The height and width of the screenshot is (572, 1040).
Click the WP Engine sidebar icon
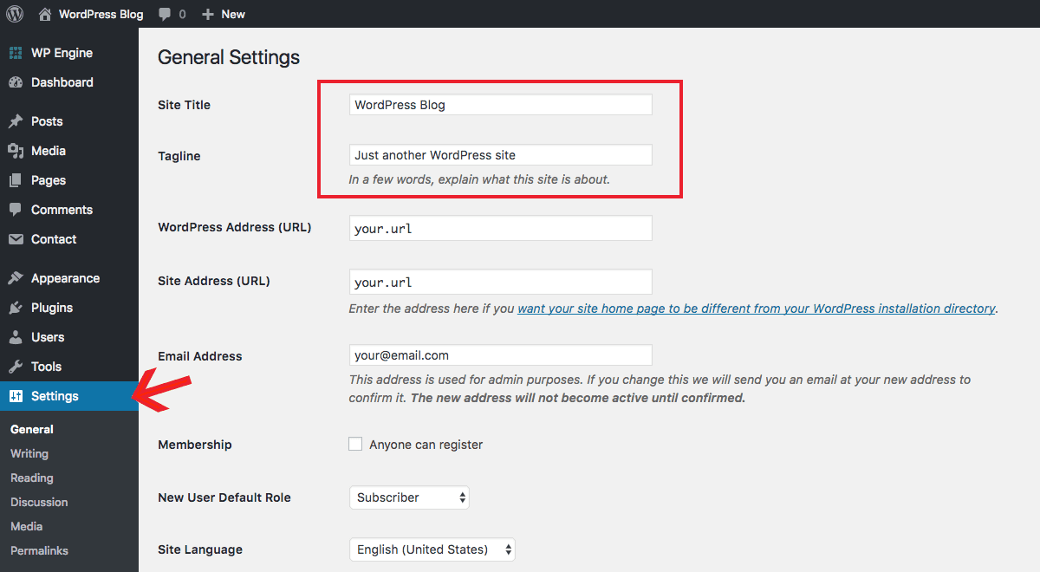point(16,53)
